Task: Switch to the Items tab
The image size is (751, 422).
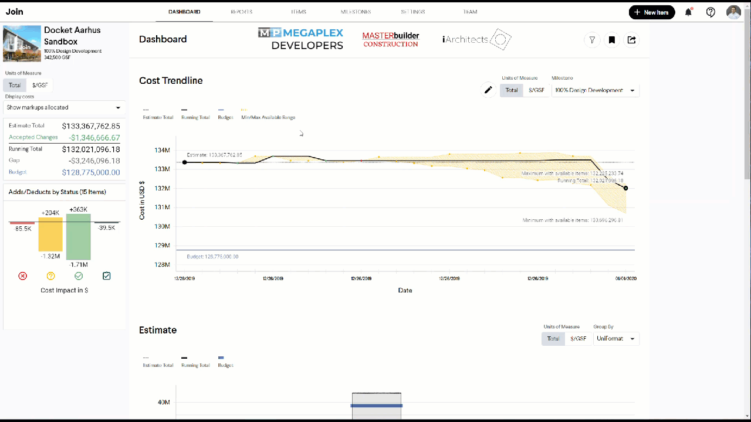Action: (298, 12)
